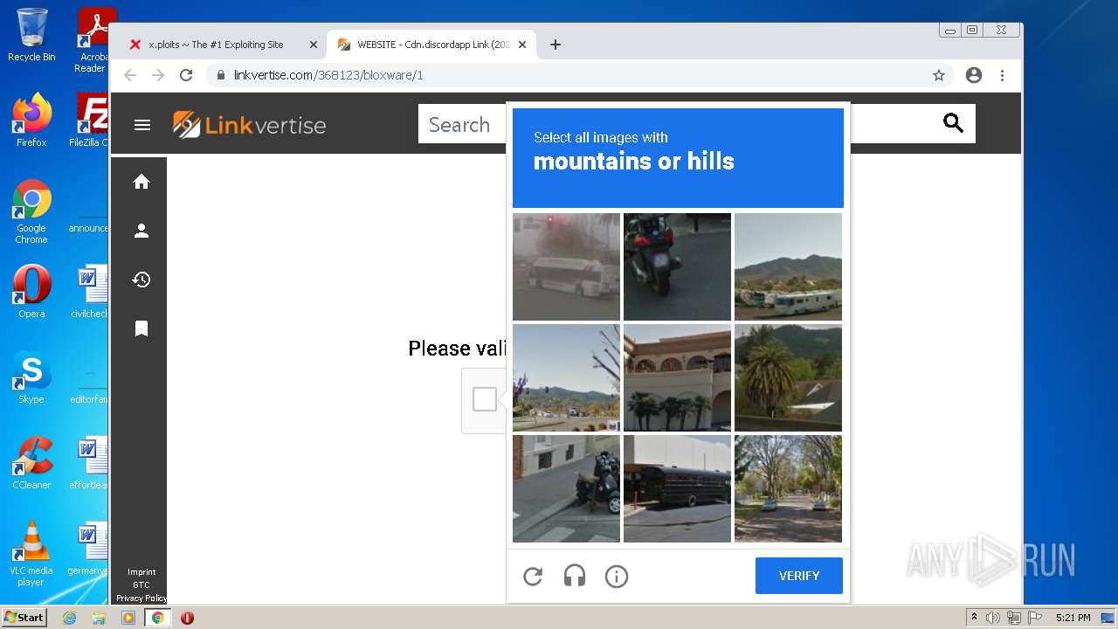Open the history sidebar icon

141,280
